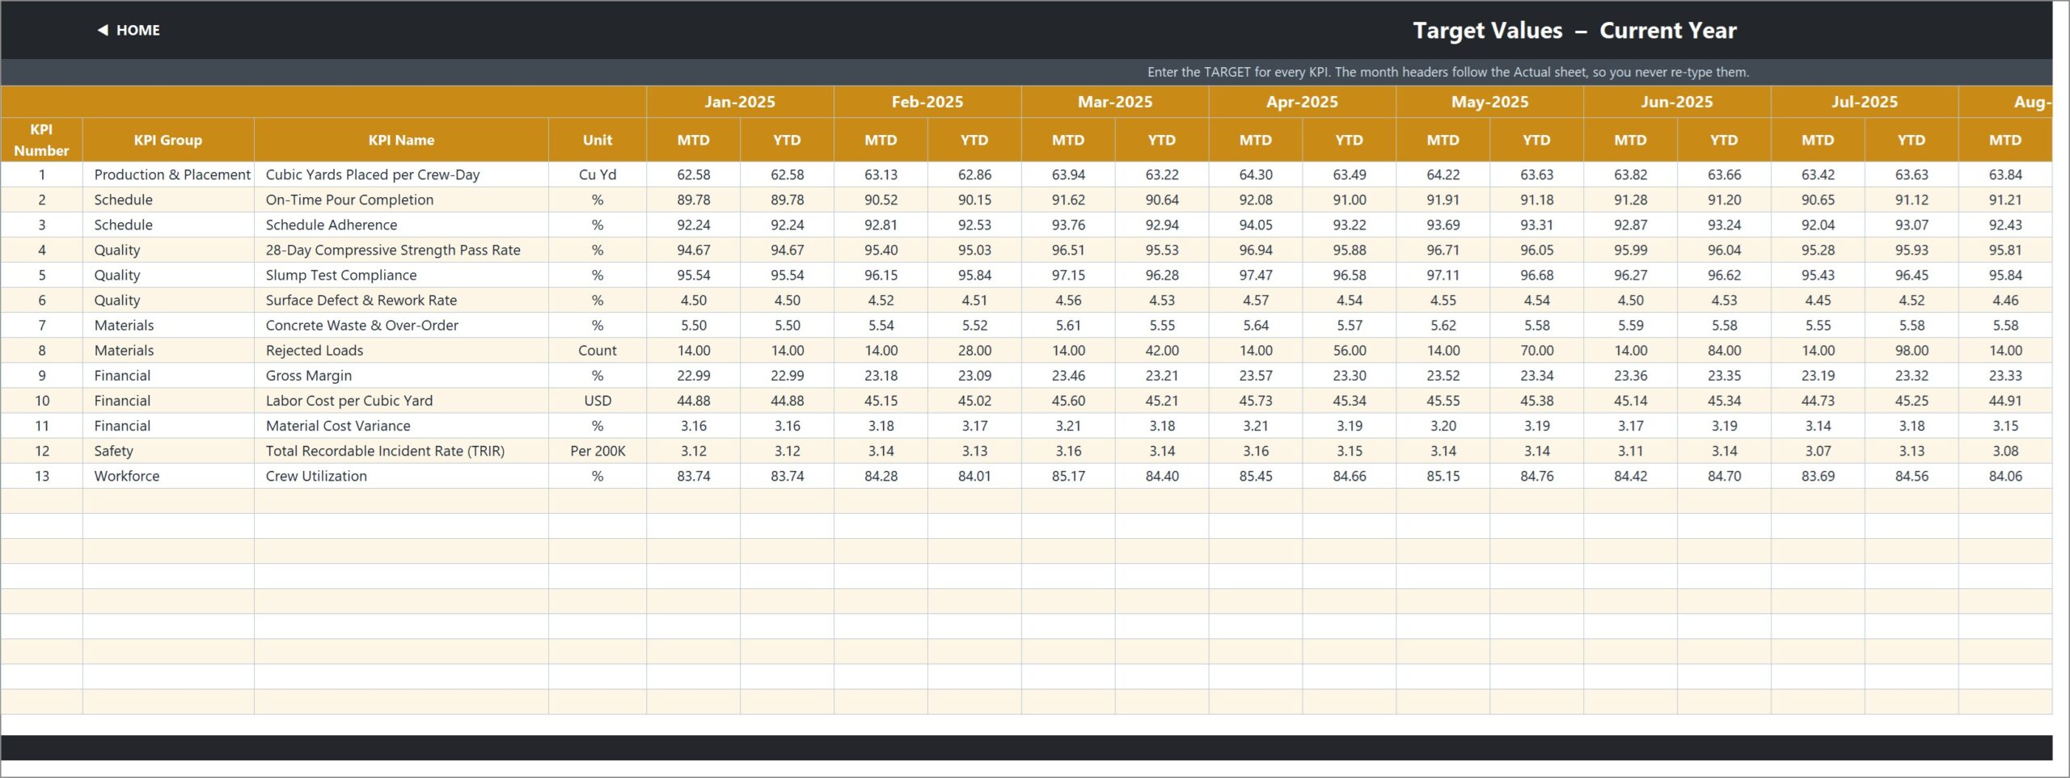Viewport: 2070px width, 778px height.
Task: Click the May-2025 month header
Action: click(x=1489, y=102)
